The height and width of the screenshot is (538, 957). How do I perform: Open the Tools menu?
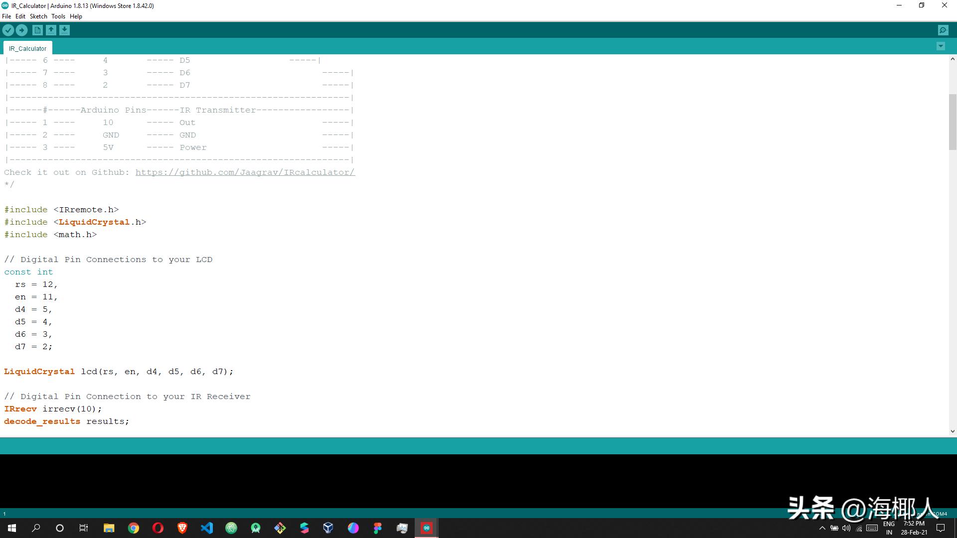[x=58, y=16]
